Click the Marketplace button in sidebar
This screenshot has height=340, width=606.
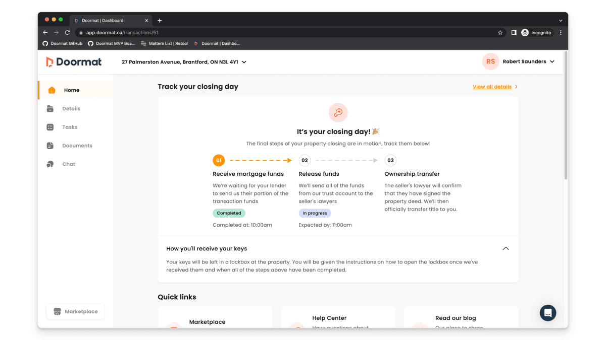[x=75, y=312]
